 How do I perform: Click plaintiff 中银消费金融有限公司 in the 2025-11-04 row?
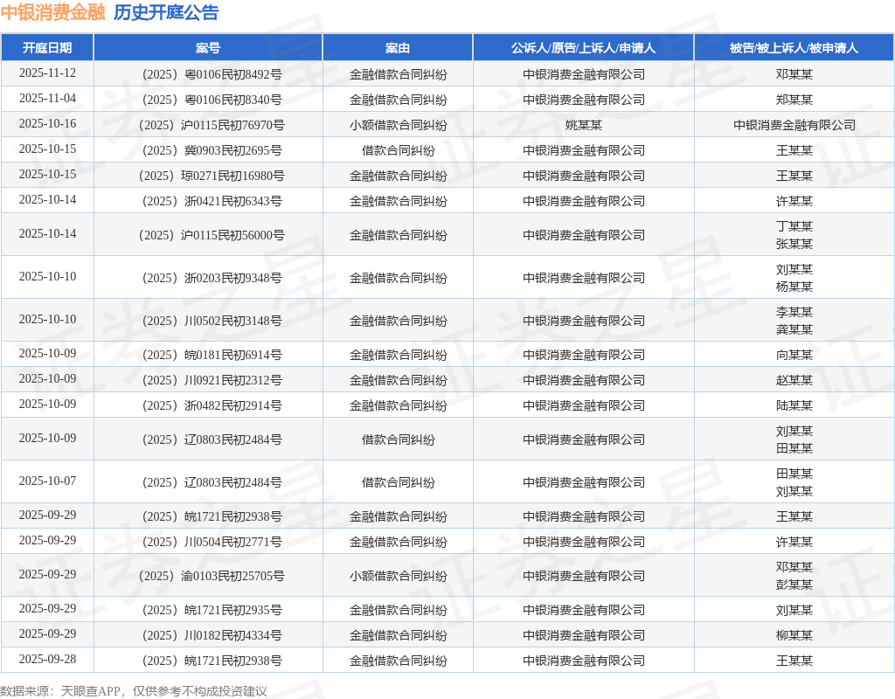click(x=583, y=100)
